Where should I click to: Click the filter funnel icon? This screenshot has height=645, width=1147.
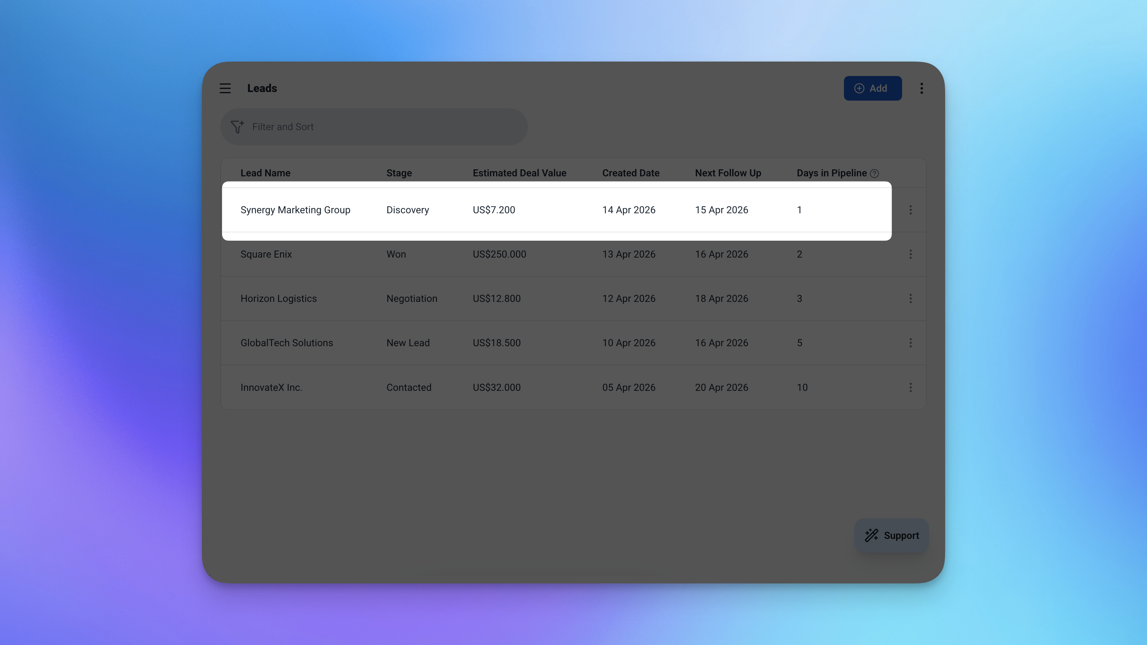pyautogui.click(x=237, y=126)
